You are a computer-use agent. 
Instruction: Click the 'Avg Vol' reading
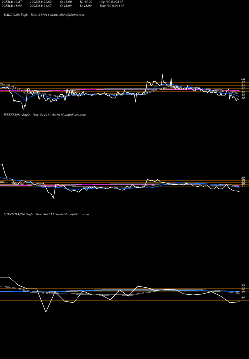click(112, 2)
